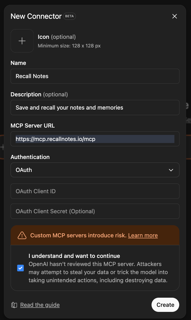Select the MCP Server URL input
This screenshot has width=191, height=320.
(x=95, y=139)
